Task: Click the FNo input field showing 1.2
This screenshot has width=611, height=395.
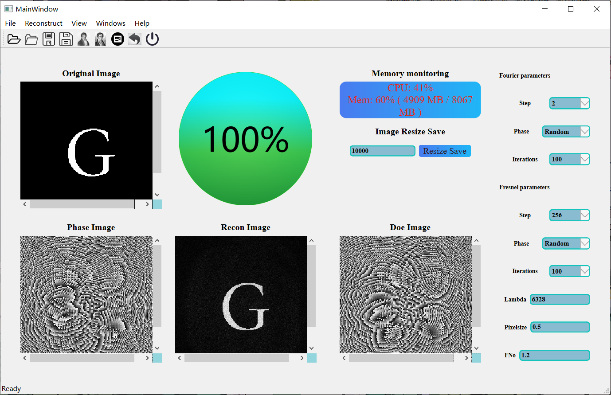Action: click(x=555, y=355)
